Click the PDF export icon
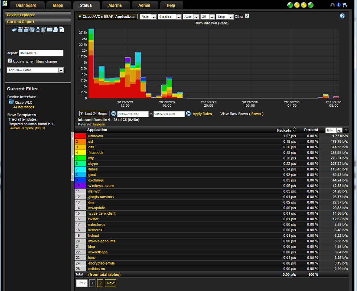The width and height of the screenshot is (357, 291). tap(62, 30)
